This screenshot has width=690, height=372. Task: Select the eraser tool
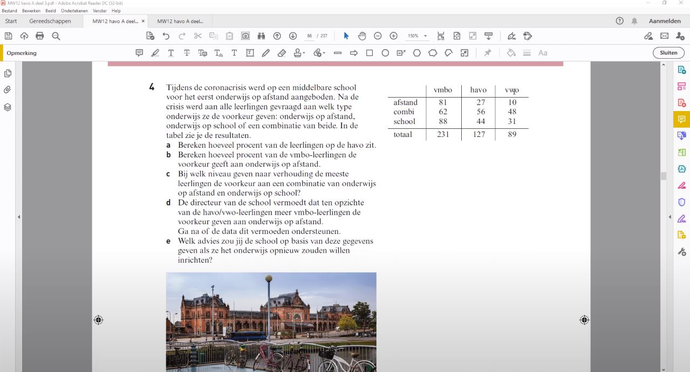point(282,53)
